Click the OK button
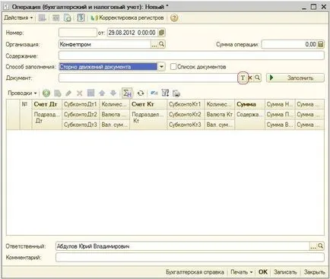The width and height of the screenshot is (330, 279). 263,272
